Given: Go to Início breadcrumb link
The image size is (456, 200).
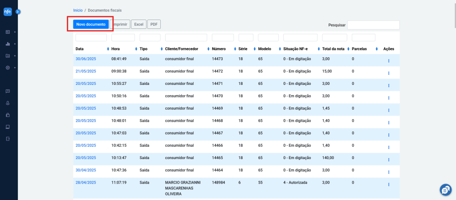Looking at the screenshot, I should pyautogui.click(x=77, y=10).
